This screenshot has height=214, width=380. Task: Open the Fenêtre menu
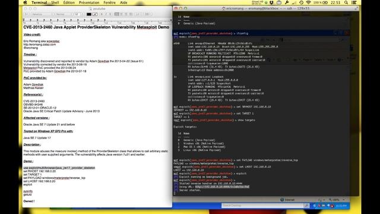pyautogui.click(x=109, y=2)
